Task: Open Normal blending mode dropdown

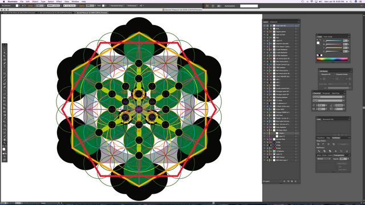Action: (x=324, y=159)
